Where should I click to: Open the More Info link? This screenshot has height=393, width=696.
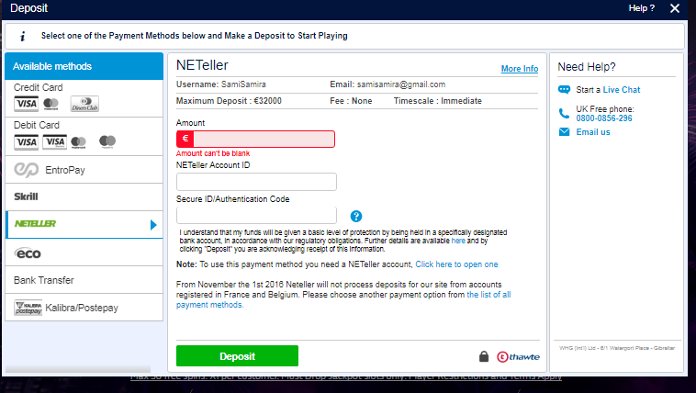click(520, 68)
